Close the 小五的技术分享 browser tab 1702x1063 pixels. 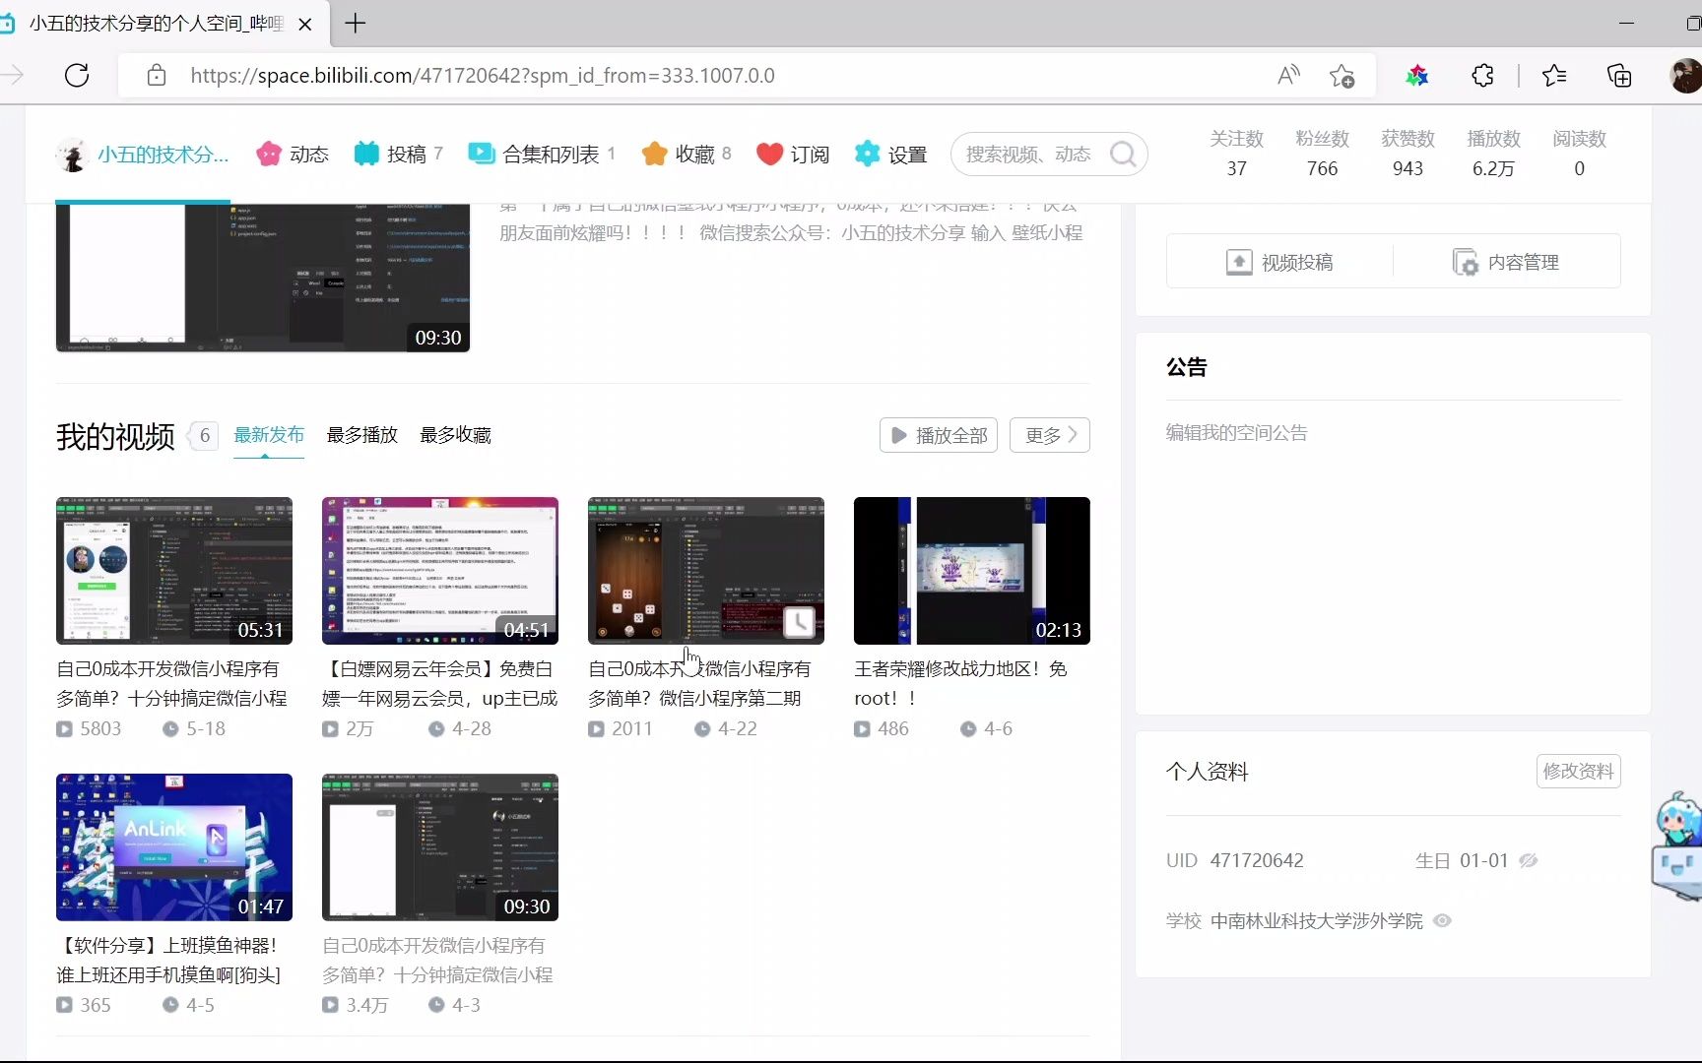click(305, 24)
